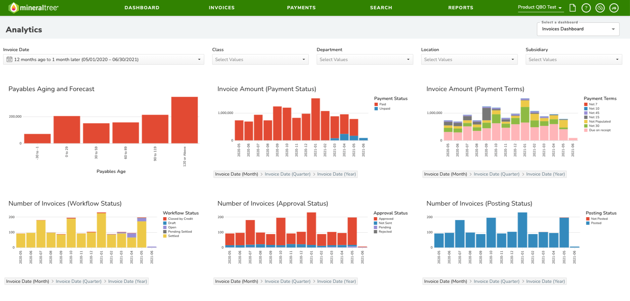Viewport: 630px width, 301px height.
Task: Toggle the Not Posted legend entry
Action: (597, 219)
